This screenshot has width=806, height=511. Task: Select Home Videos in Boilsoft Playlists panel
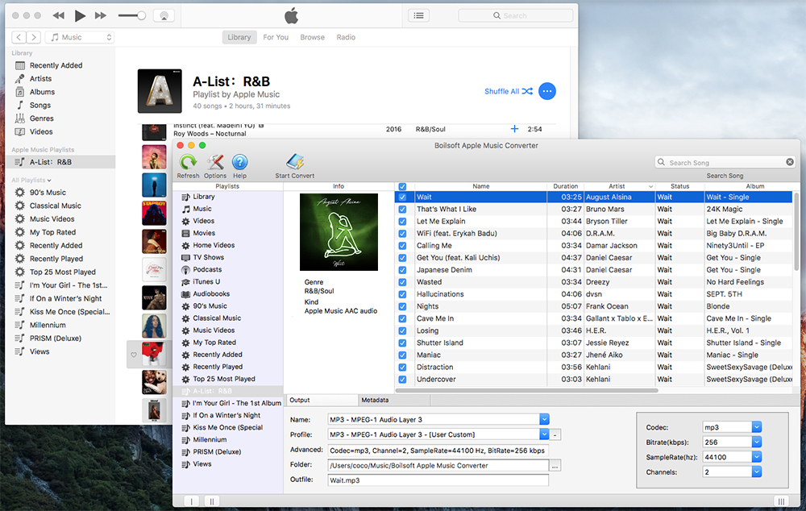[214, 245]
